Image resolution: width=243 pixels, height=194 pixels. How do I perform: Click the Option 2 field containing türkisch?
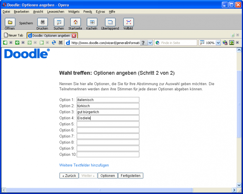point(108,106)
